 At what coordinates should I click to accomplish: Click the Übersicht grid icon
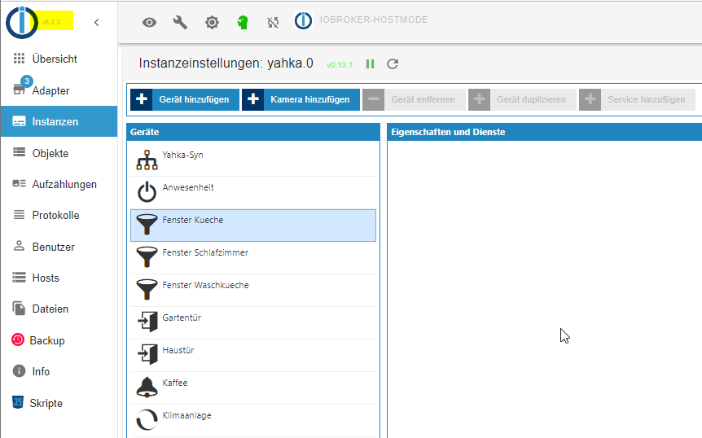tap(19, 58)
